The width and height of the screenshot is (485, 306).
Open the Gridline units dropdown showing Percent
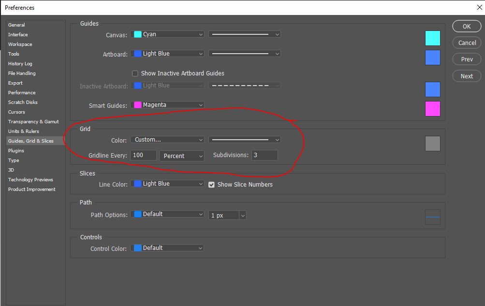pyautogui.click(x=181, y=156)
